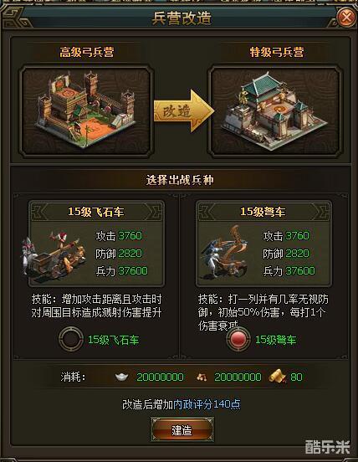This screenshot has width=358, height=462.
Task: Click the 建造 build button
Action: (x=182, y=429)
